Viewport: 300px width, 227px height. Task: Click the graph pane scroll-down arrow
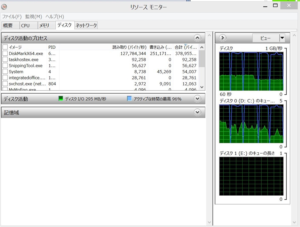click(x=294, y=222)
